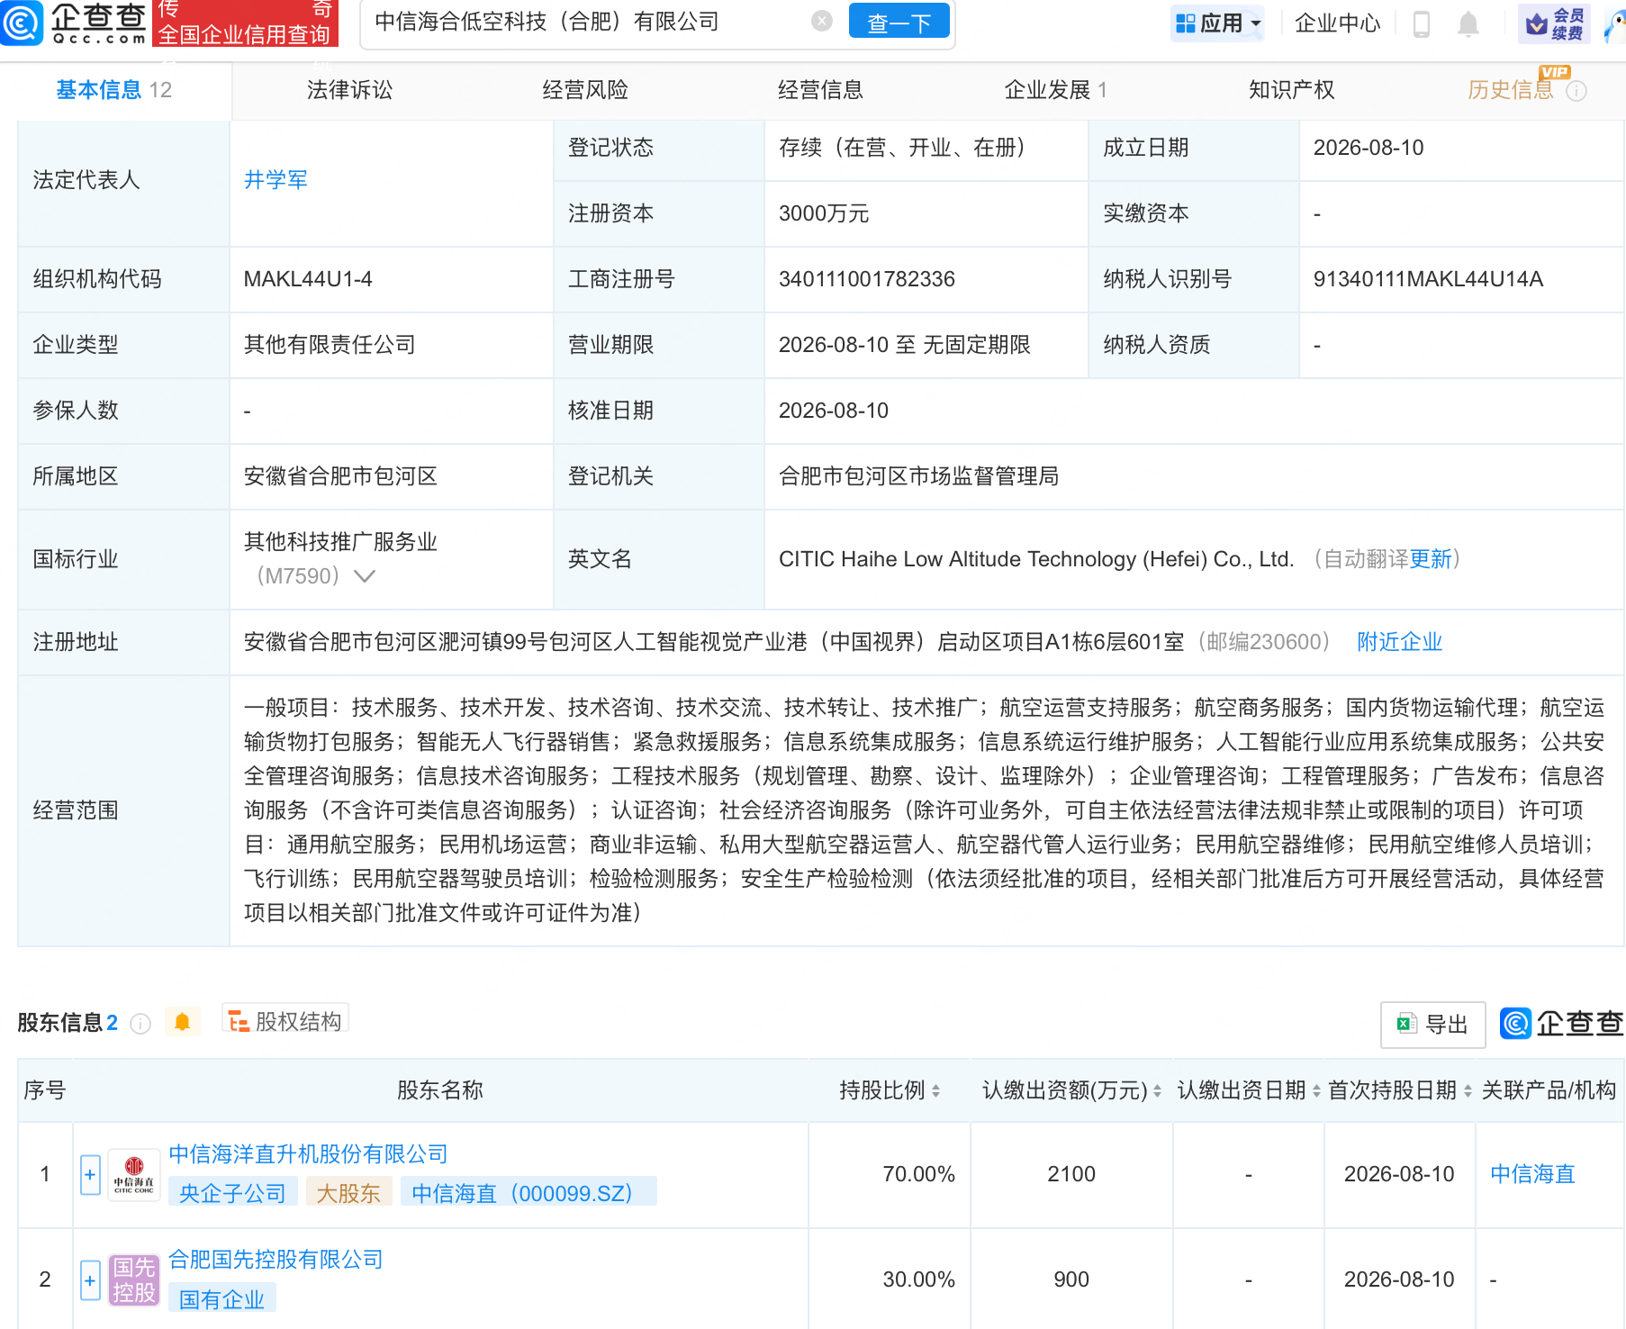
Task: Open the 经营信息 tab
Action: pyautogui.click(x=820, y=90)
